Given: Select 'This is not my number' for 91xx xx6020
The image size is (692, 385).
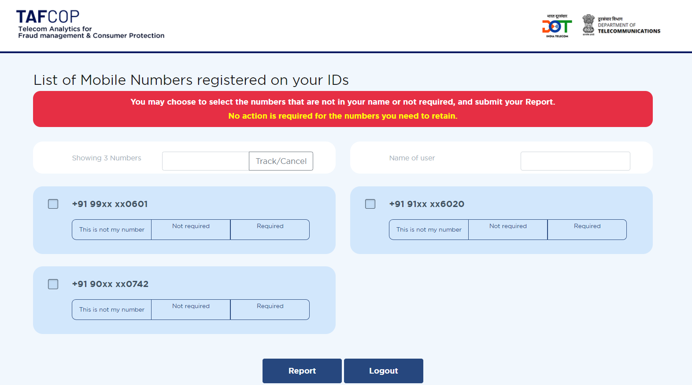Looking at the screenshot, I should [429, 229].
